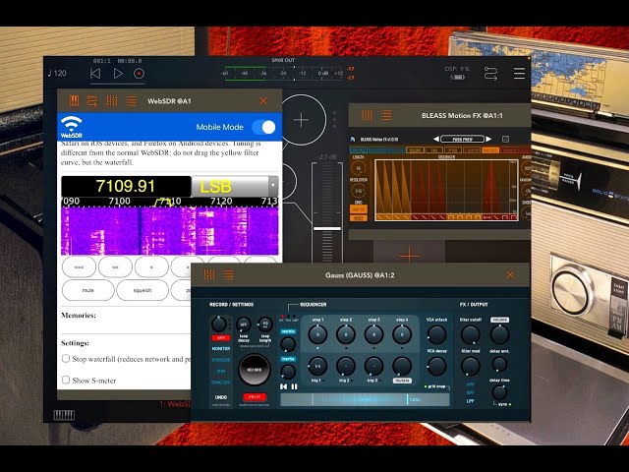Viewport: 629px width, 472px height.
Task: Tap the 120 tempo indicator
Action: tap(57, 73)
